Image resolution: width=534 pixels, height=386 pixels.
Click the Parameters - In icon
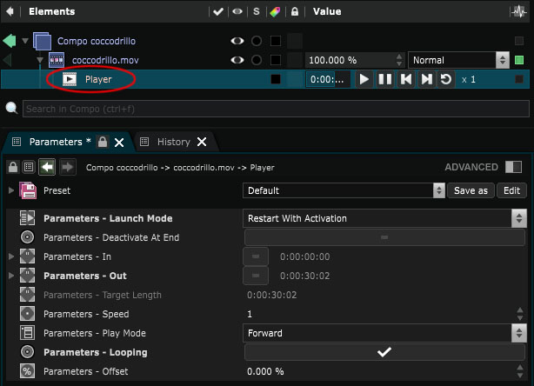[x=27, y=256]
